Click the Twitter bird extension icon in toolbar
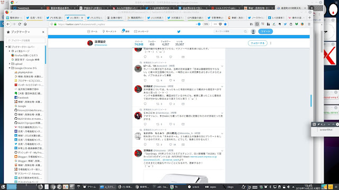339x190 pixels. [285, 24]
